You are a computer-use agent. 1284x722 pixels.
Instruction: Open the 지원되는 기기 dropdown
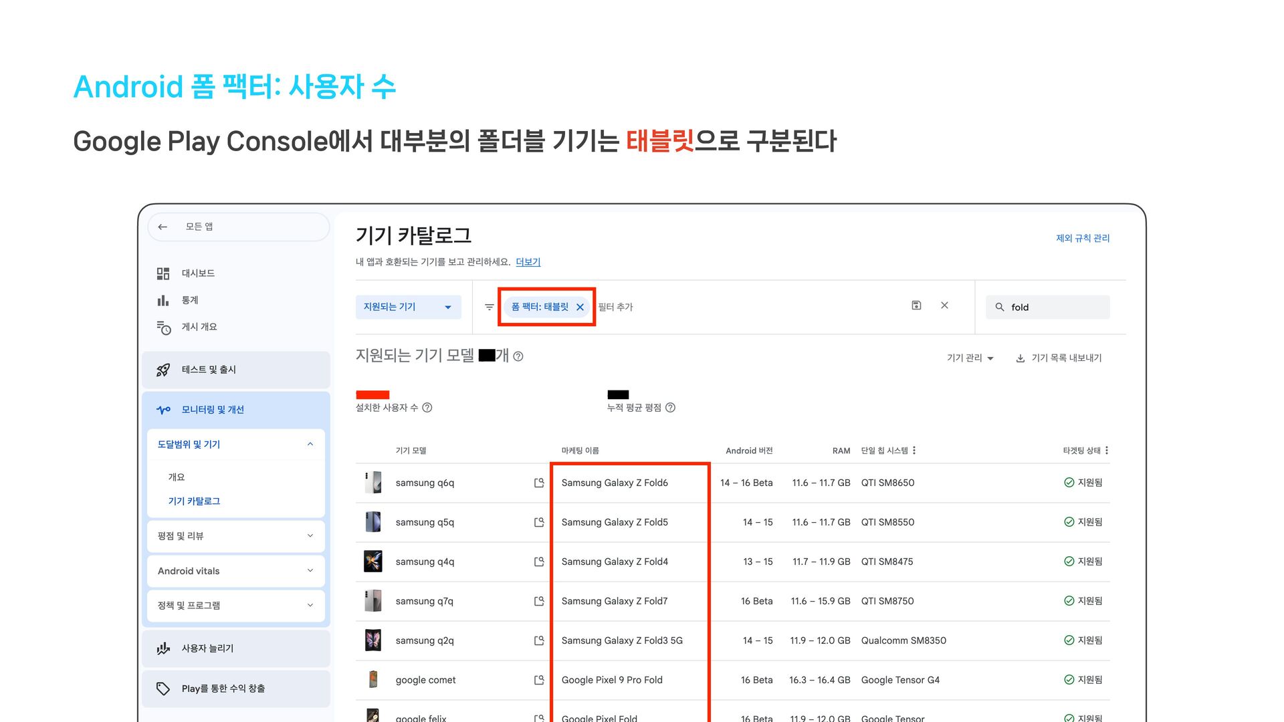408,307
